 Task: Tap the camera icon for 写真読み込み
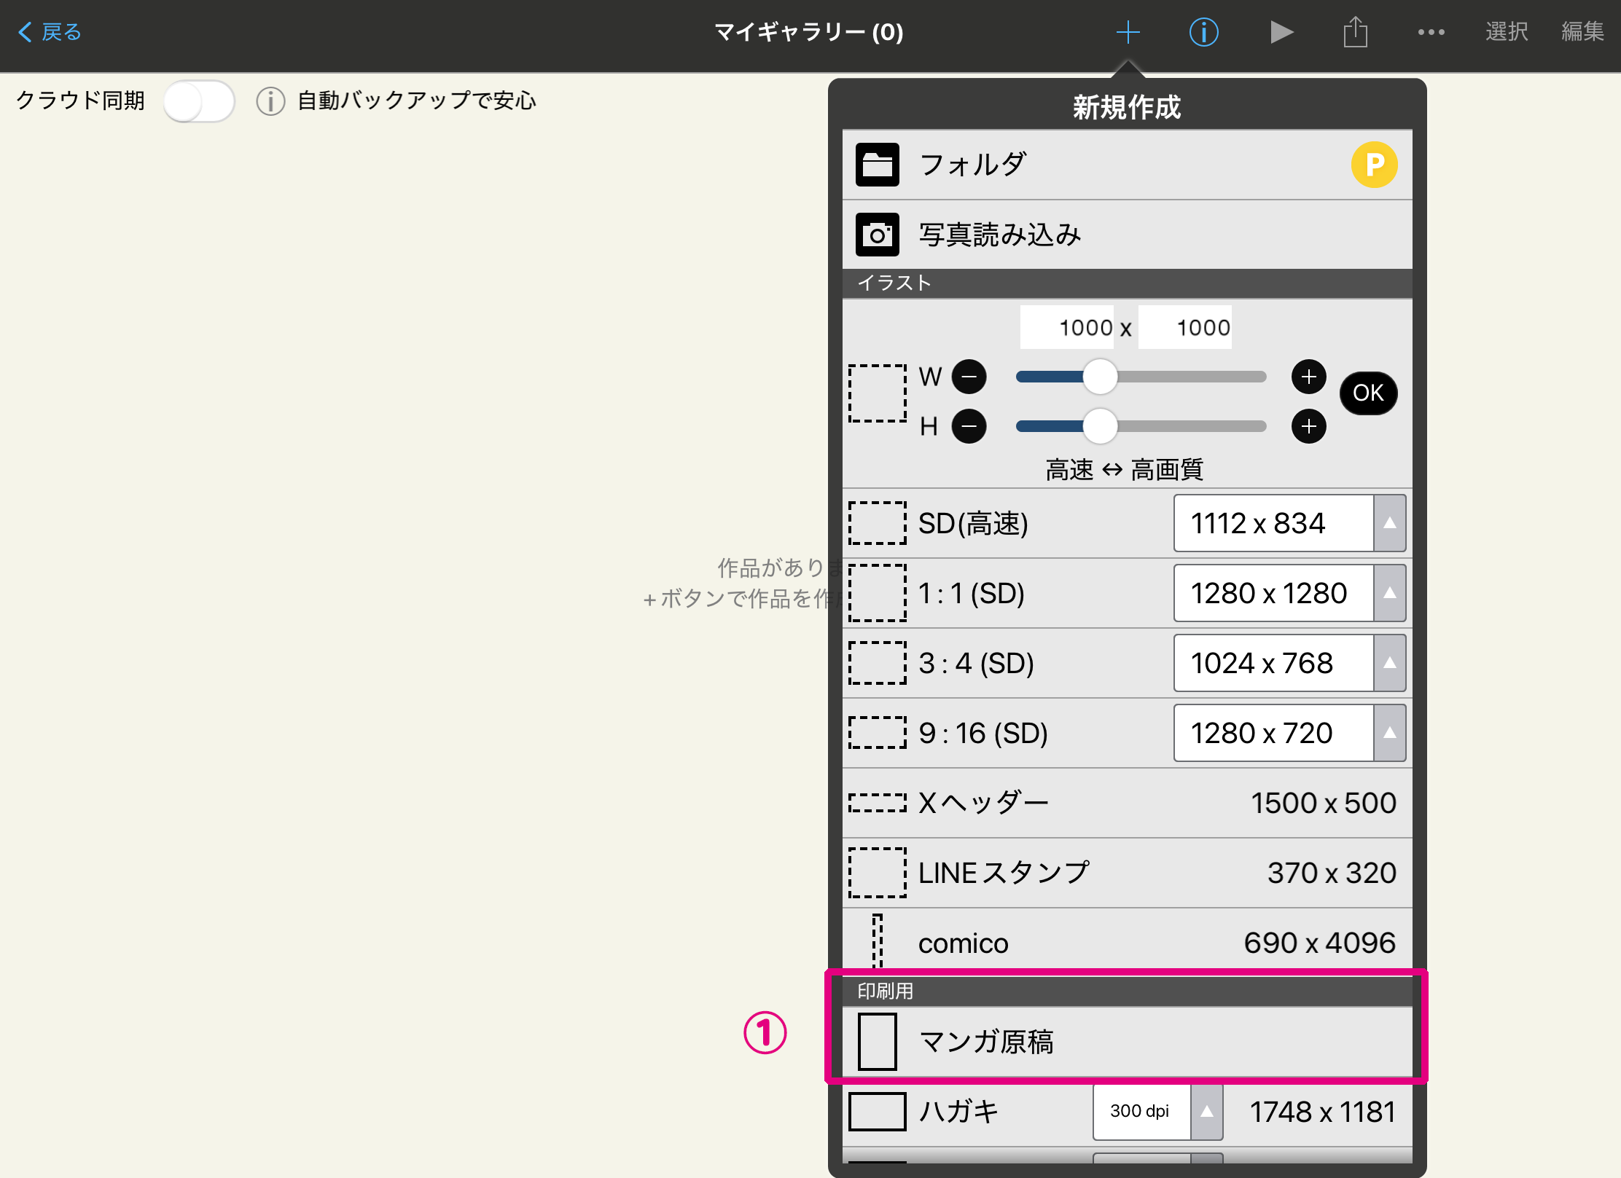pos(877,235)
